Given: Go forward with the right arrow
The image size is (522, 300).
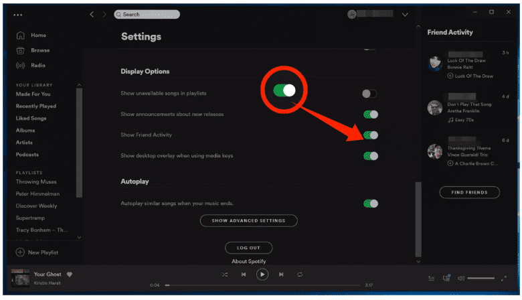Looking at the screenshot, I should tap(104, 14).
